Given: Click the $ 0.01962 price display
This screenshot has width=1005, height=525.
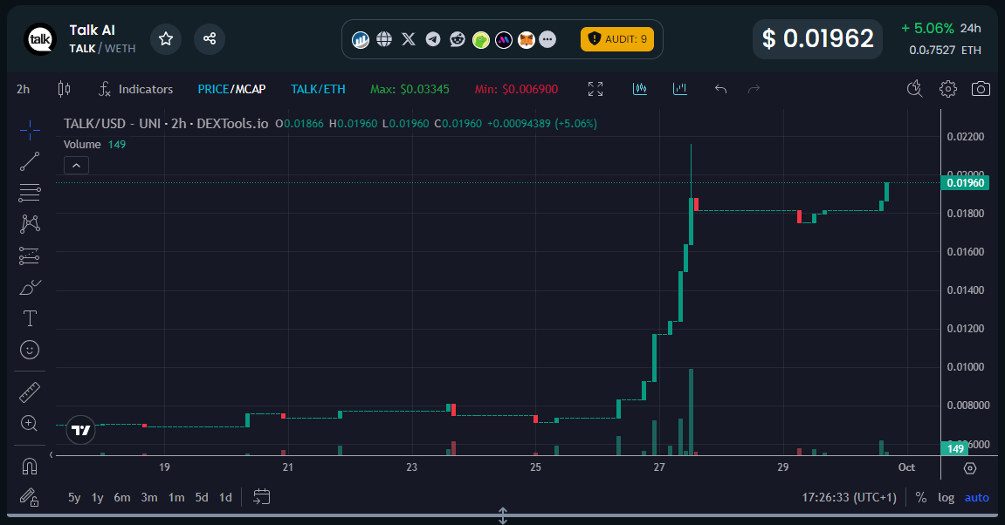Looking at the screenshot, I should click(818, 39).
